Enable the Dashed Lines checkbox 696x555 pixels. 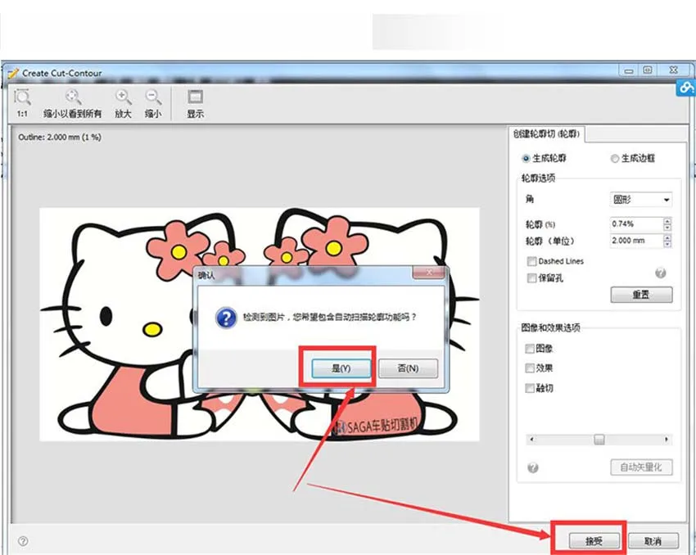pos(531,261)
